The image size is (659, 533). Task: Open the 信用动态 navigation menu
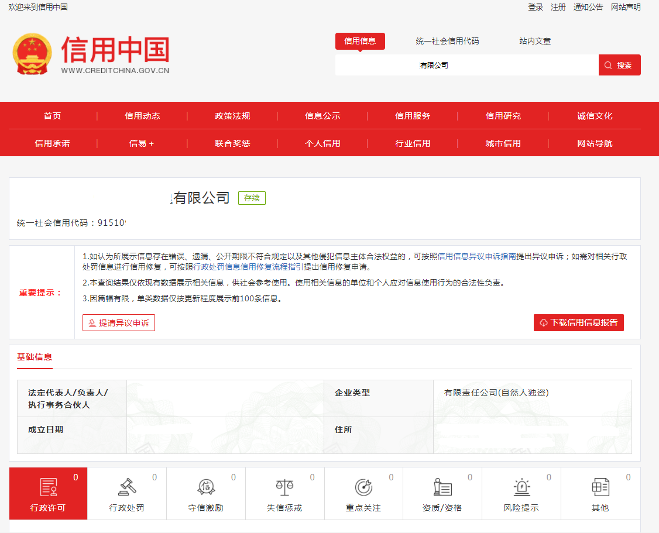142,116
